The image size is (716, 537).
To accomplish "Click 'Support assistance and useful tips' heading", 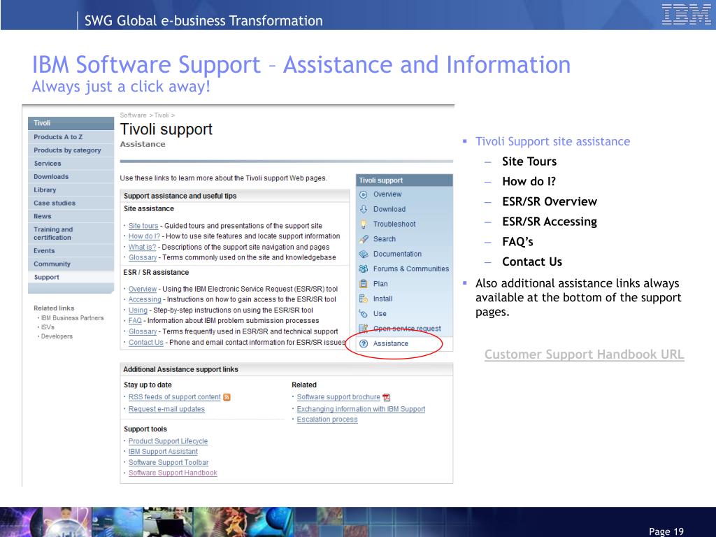I will (x=180, y=196).
